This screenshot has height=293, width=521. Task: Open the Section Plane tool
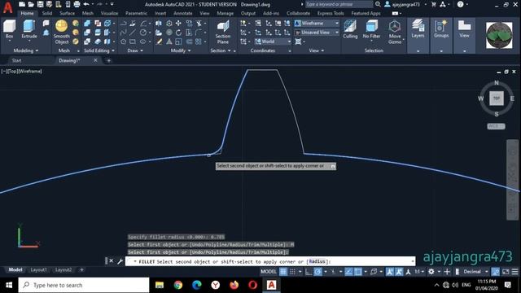click(223, 33)
